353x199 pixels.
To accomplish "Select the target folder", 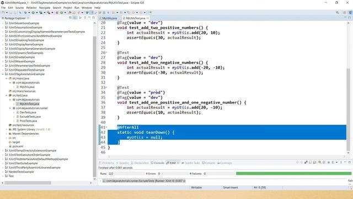I will pos(16,142).
